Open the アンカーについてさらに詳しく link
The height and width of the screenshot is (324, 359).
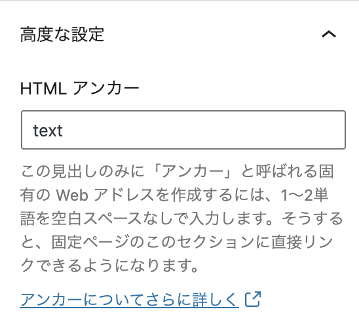pos(129,299)
